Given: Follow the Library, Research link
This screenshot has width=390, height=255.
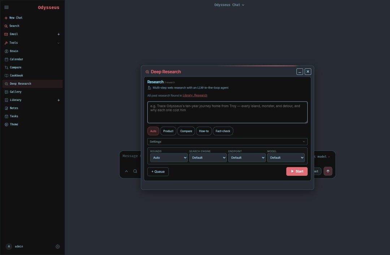Looking at the screenshot, I should pos(195,95).
